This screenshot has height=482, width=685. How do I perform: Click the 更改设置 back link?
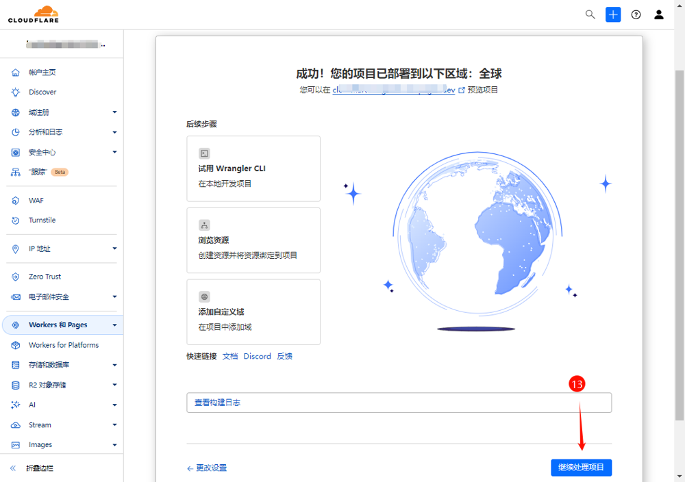[x=207, y=468]
